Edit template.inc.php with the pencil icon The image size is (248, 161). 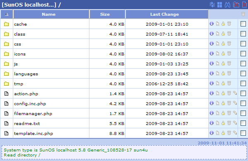point(235,133)
